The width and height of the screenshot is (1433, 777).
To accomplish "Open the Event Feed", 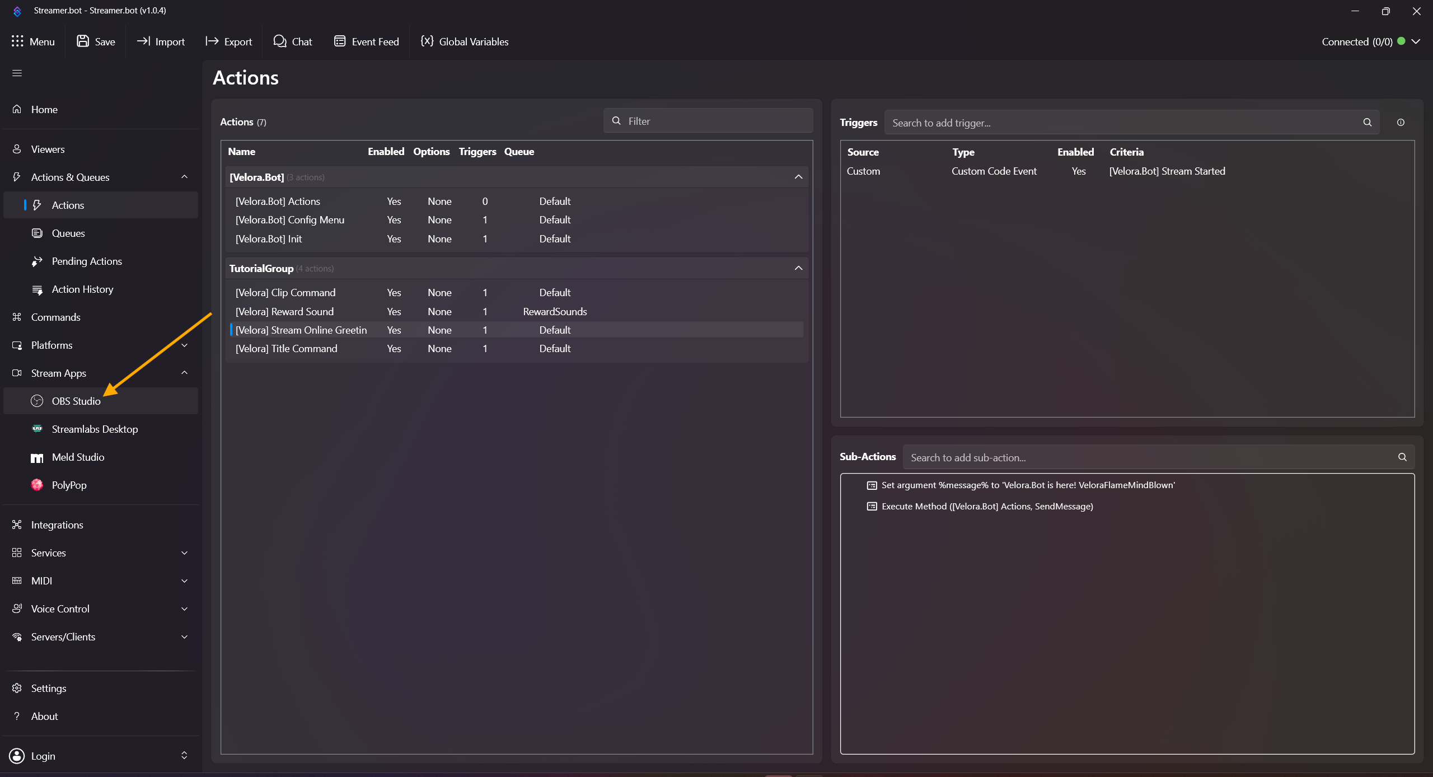I will pos(367,41).
